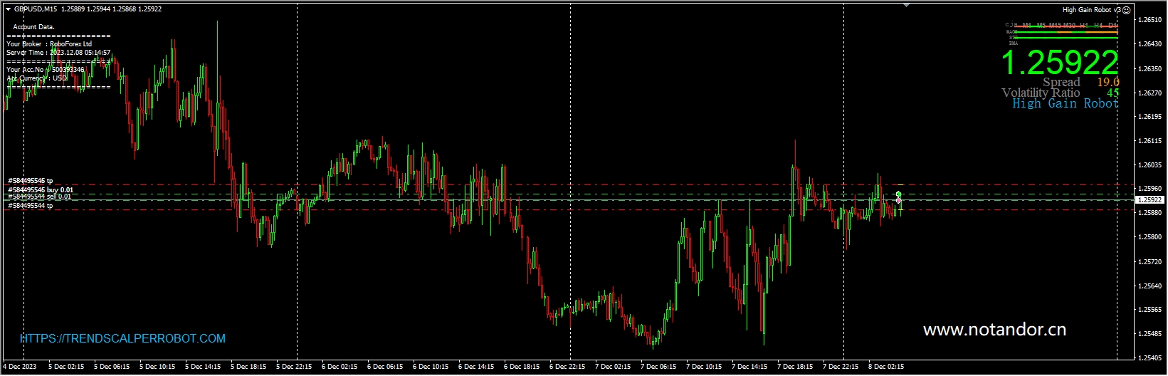The height and width of the screenshot is (376, 1168).
Task: Click the 8 Dec 02:15 time axis label
Action: coord(886,367)
